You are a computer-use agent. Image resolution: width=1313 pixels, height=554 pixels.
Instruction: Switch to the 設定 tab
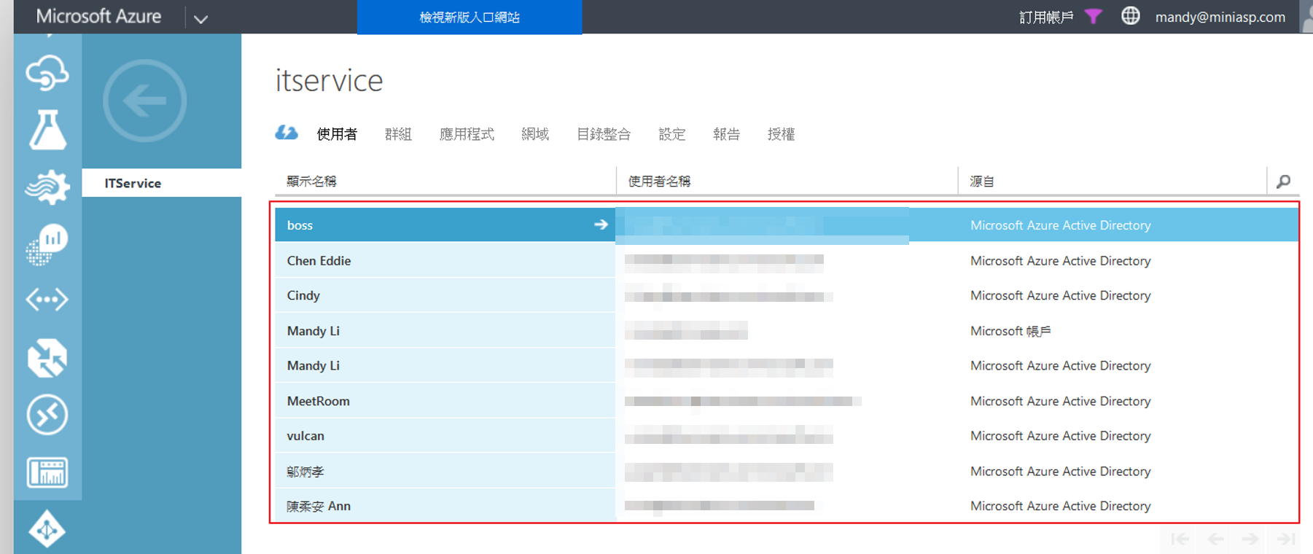click(672, 134)
